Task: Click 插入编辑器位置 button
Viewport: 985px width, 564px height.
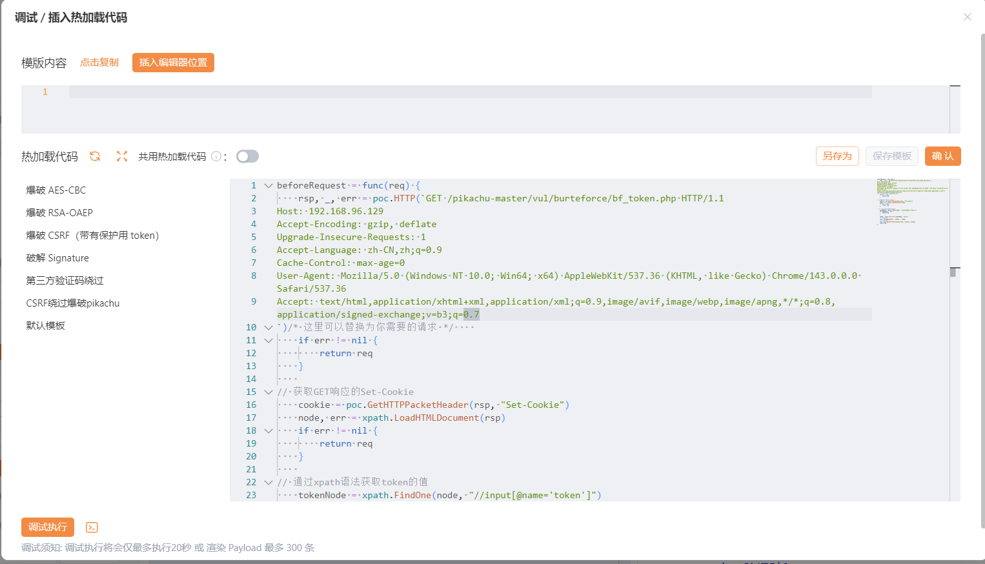Action: [173, 63]
